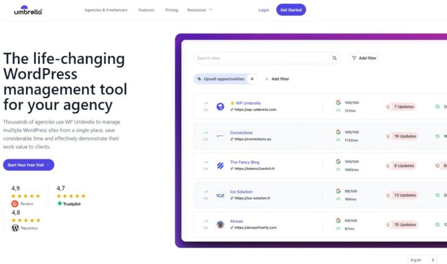Open the Airwax site name
Viewport: 447px width, 264px height.
[236, 221]
